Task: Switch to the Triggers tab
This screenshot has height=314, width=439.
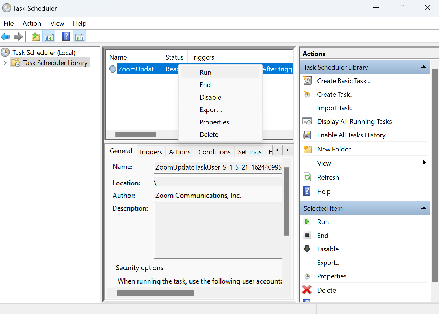Action: click(151, 152)
